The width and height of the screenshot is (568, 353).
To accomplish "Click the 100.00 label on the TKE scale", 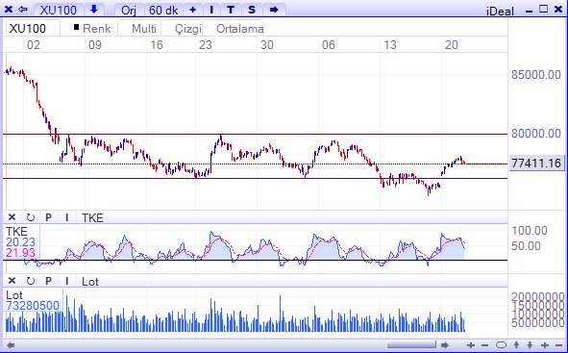I will tap(530, 231).
